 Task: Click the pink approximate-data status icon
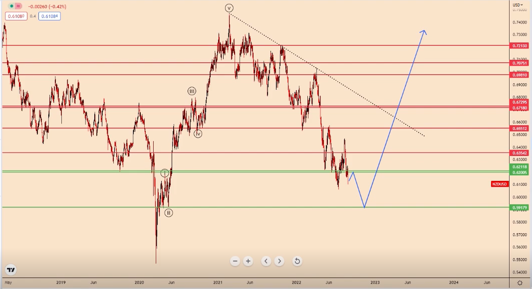[x=18, y=6]
